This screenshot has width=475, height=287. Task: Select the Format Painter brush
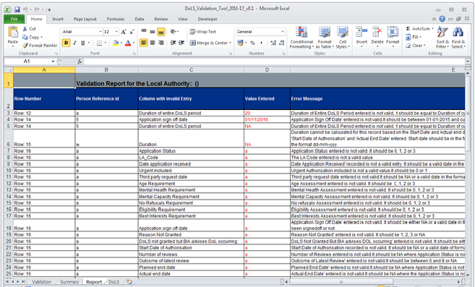(25, 46)
